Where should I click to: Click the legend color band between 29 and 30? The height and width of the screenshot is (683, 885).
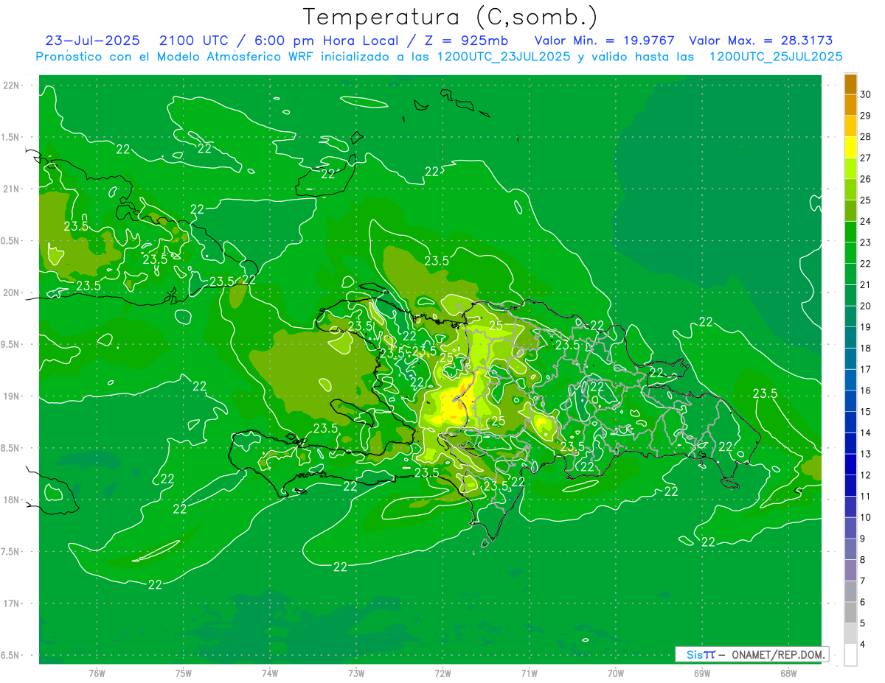(850, 105)
